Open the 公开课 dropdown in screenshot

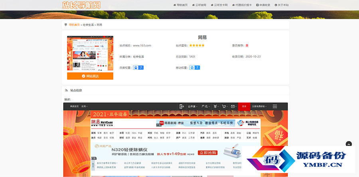point(192,106)
